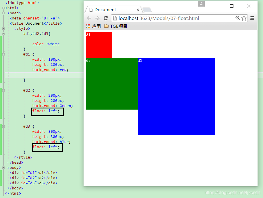Open a new tab with the blank tab button

click(x=147, y=10)
